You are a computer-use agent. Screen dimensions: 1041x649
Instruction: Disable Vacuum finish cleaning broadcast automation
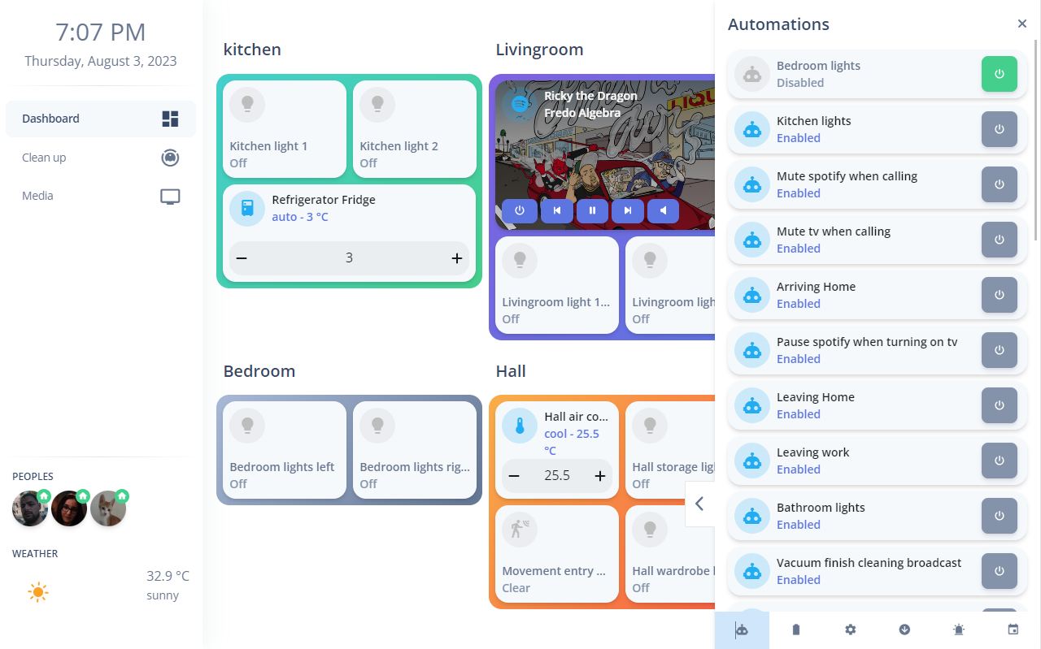1000,571
